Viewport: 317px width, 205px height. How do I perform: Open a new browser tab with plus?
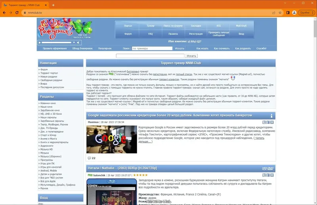(x=53, y=5)
